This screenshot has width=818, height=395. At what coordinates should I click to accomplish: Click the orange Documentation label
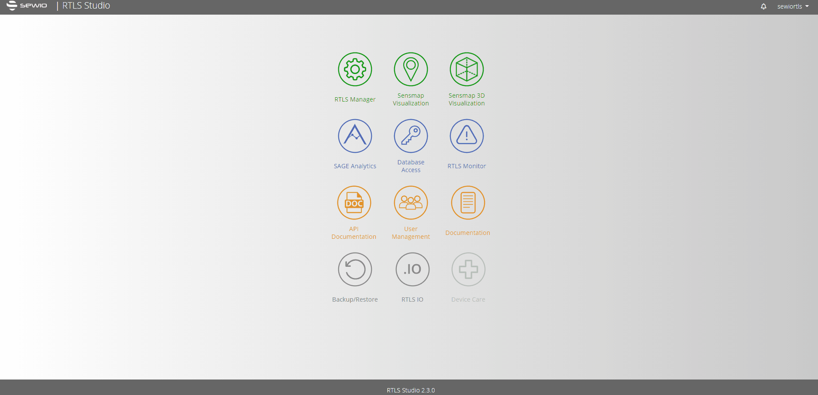(x=468, y=233)
